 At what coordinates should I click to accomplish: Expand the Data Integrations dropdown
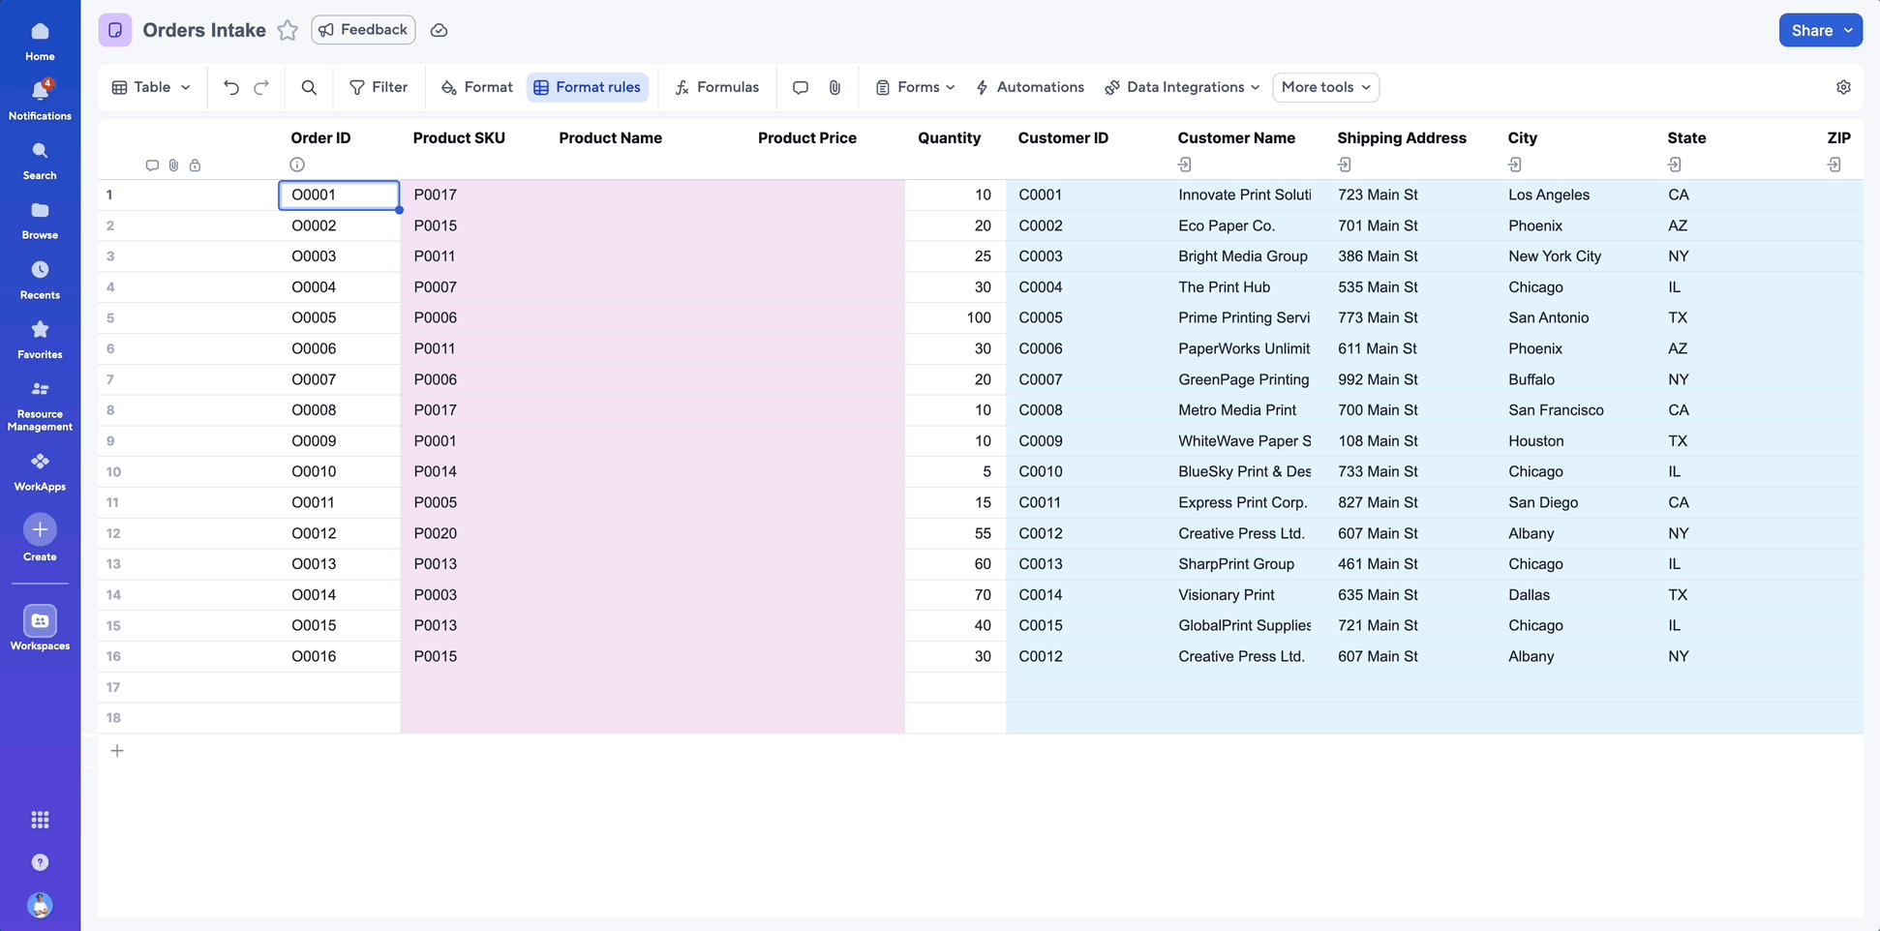[1180, 87]
